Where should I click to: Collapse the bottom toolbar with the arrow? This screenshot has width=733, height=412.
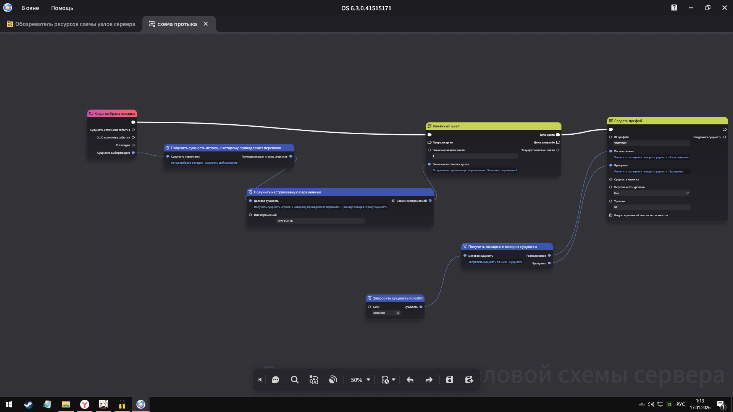(x=260, y=380)
